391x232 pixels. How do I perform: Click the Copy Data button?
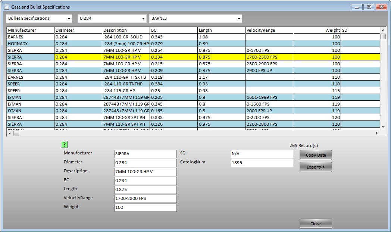315,155
